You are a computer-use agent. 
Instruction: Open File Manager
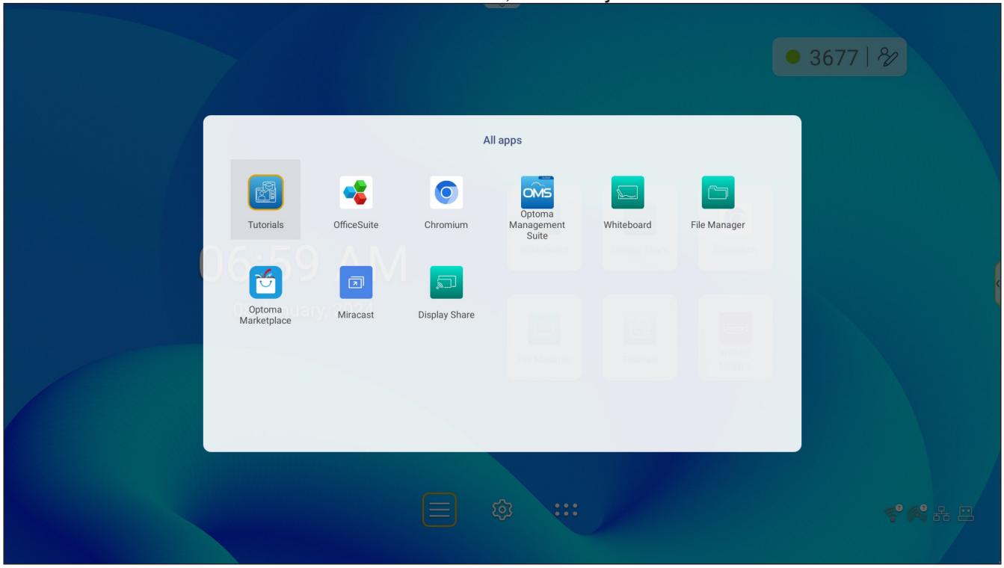(x=718, y=200)
